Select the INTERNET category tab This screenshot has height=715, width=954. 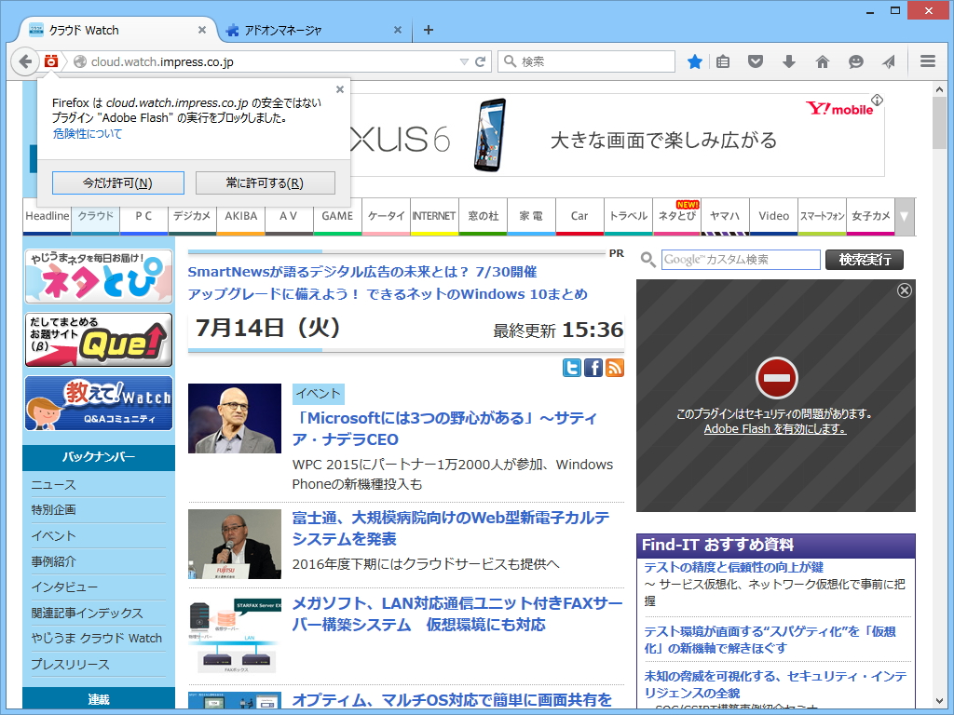click(x=433, y=216)
